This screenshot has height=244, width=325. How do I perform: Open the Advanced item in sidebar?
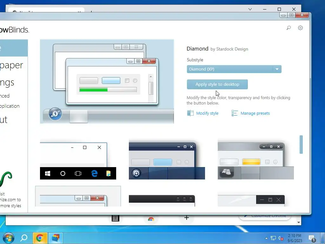tap(5, 96)
